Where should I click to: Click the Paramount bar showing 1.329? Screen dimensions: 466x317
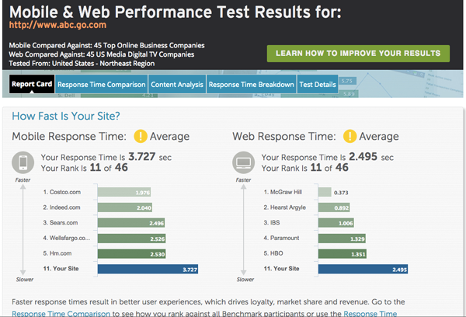342,239
